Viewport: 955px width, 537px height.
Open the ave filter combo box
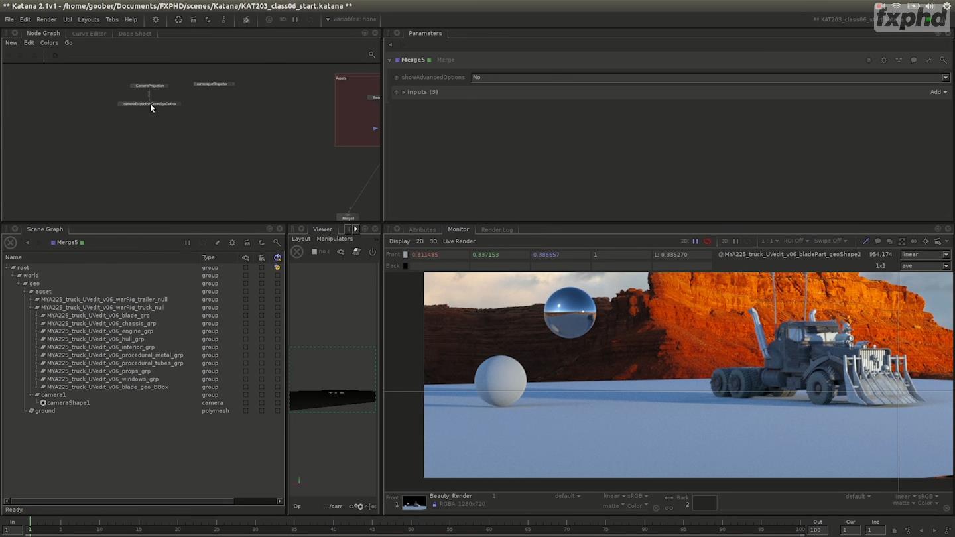(925, 266)
